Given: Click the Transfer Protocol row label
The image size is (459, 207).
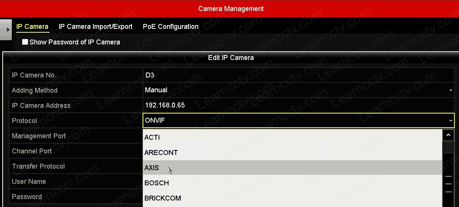Looking at the screenshot, I should [x=39, y=166].
